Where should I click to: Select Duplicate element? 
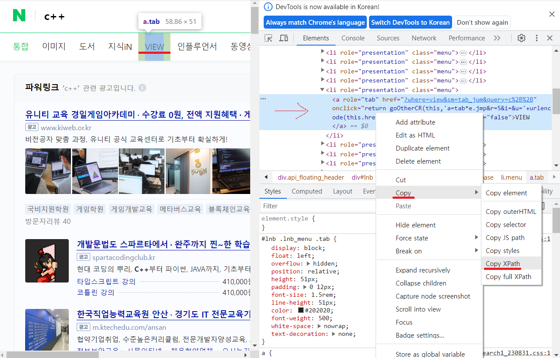428,148
